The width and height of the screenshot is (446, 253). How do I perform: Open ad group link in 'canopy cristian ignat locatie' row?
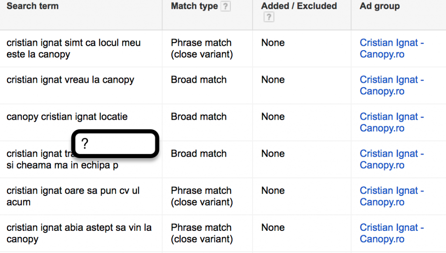pos(392,122)
